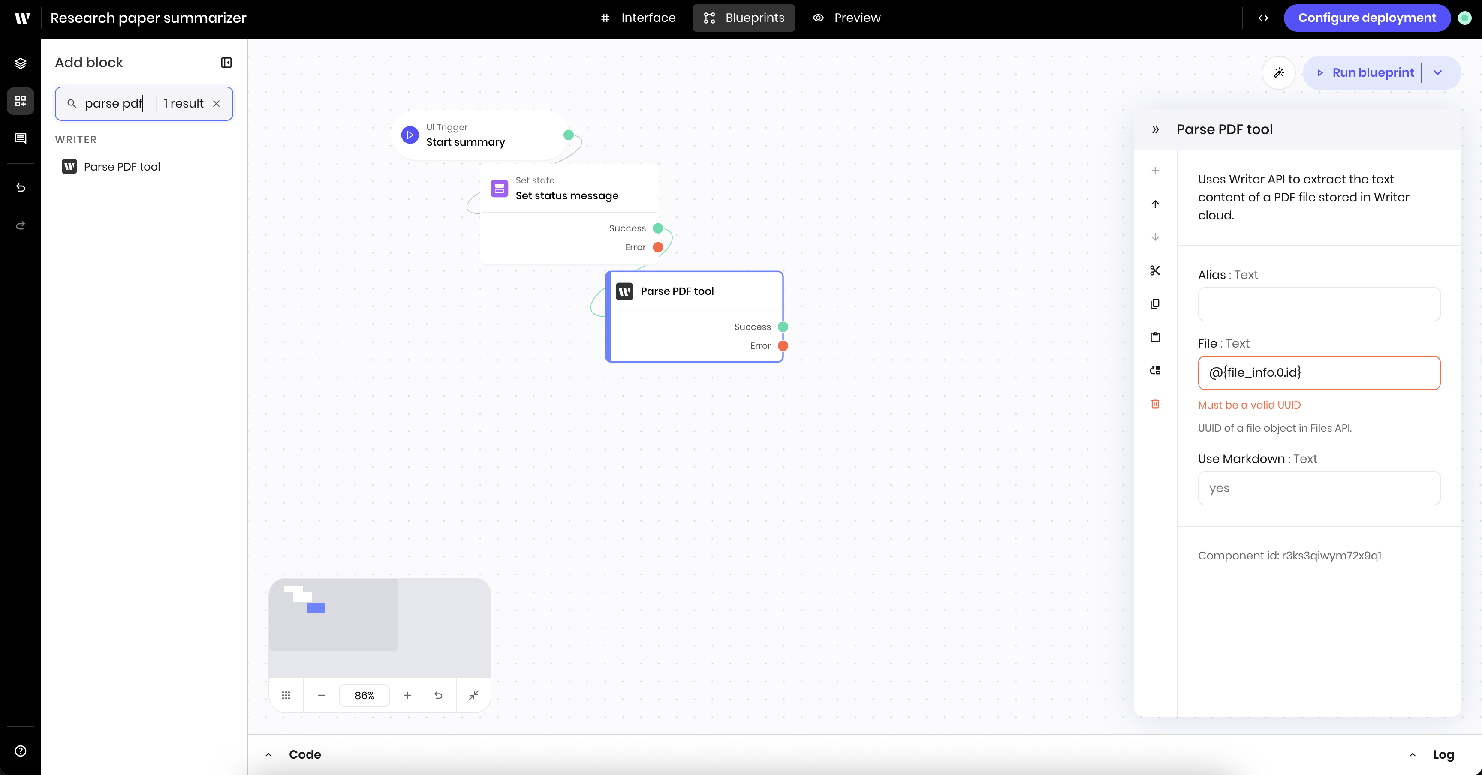Clear the block search field
Viewport: 1482px width, 775px height.
(x=216, y=103)
